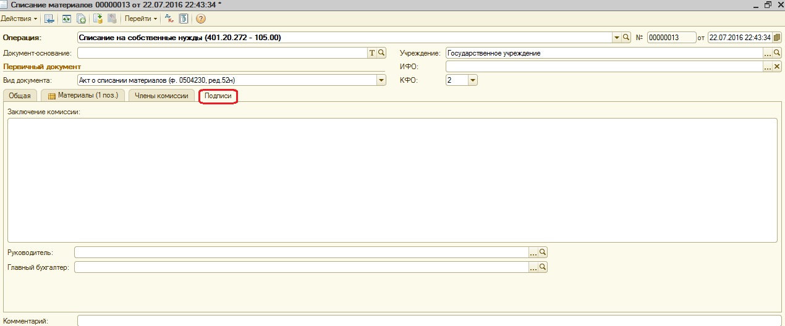The width and height of the screenshot is (785, 326).
Task: Click the КФО value field showing 2
Action: [457, 80]
